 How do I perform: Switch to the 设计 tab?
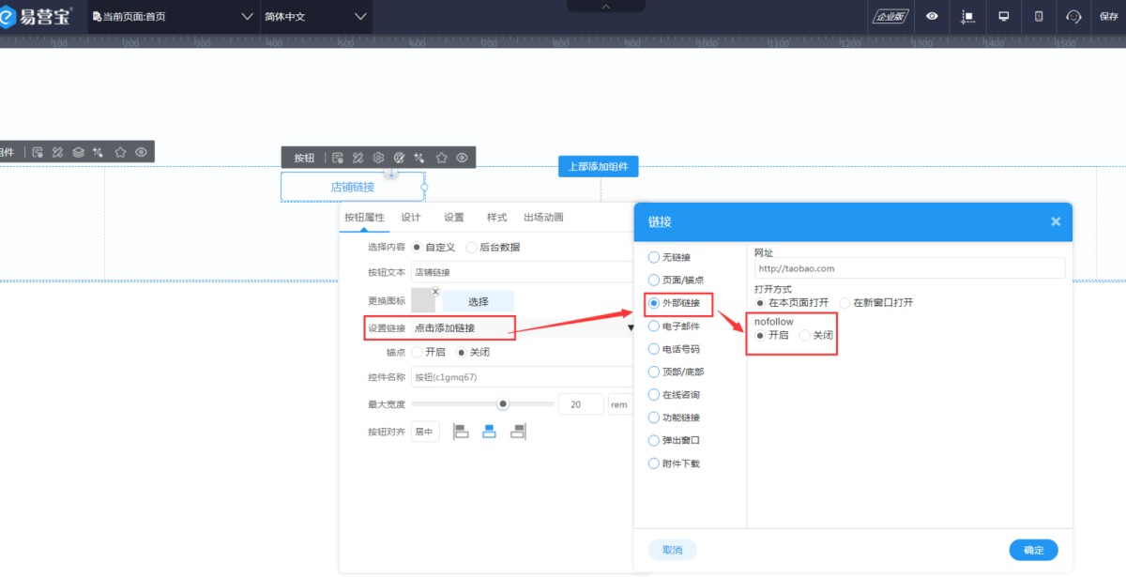[411, 217]
